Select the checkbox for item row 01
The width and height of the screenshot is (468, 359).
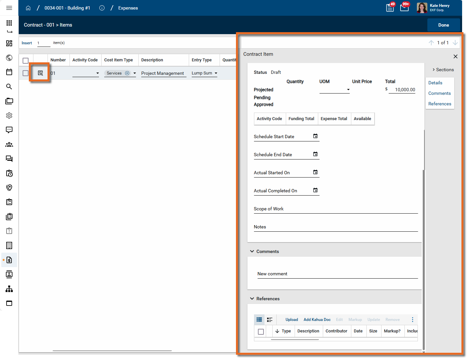(x=26, y=73)
